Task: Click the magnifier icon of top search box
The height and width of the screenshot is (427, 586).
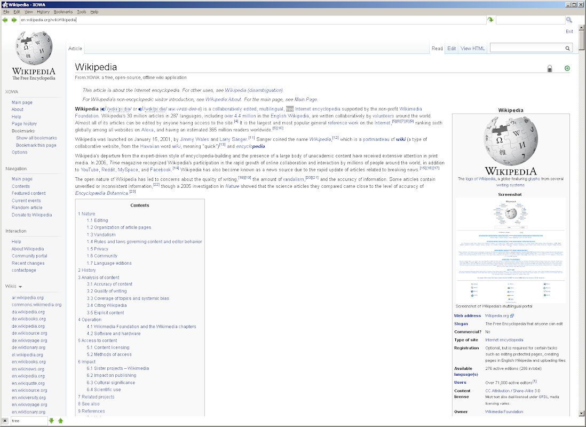Action: [569, 20]
